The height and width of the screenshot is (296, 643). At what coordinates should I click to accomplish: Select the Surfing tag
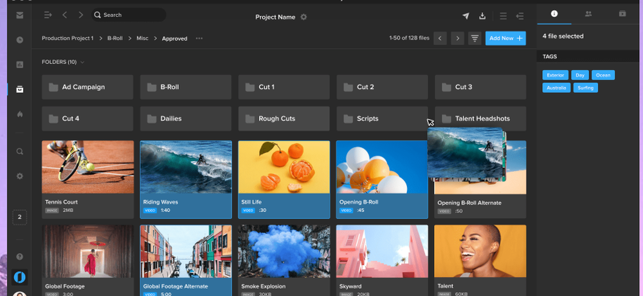pyautogui.click(x=586, y=87)
